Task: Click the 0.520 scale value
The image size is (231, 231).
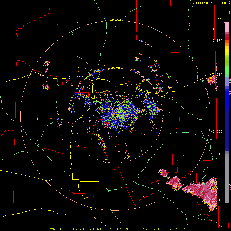Action: [x=217, y=132]
